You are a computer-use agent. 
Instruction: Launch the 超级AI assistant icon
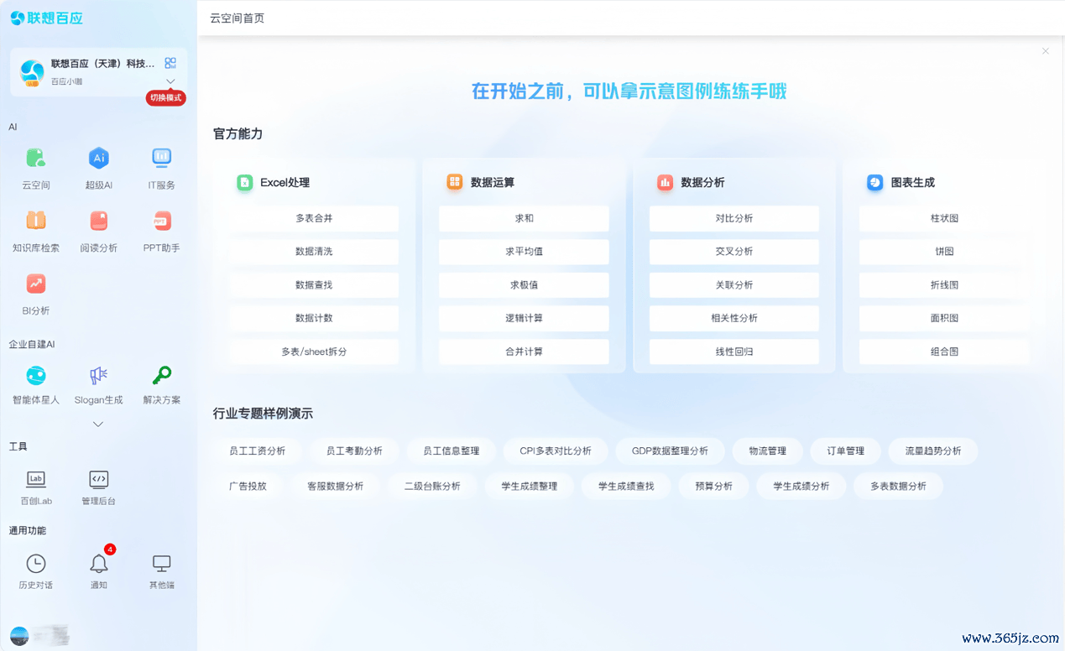[x=99, y=159]
